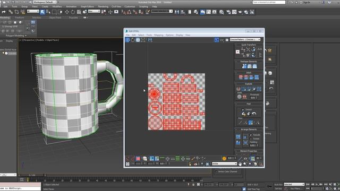Click the Angle Snap toggle in main toolbar
Viewport: 340px width, 191px height.
(129, 12)
